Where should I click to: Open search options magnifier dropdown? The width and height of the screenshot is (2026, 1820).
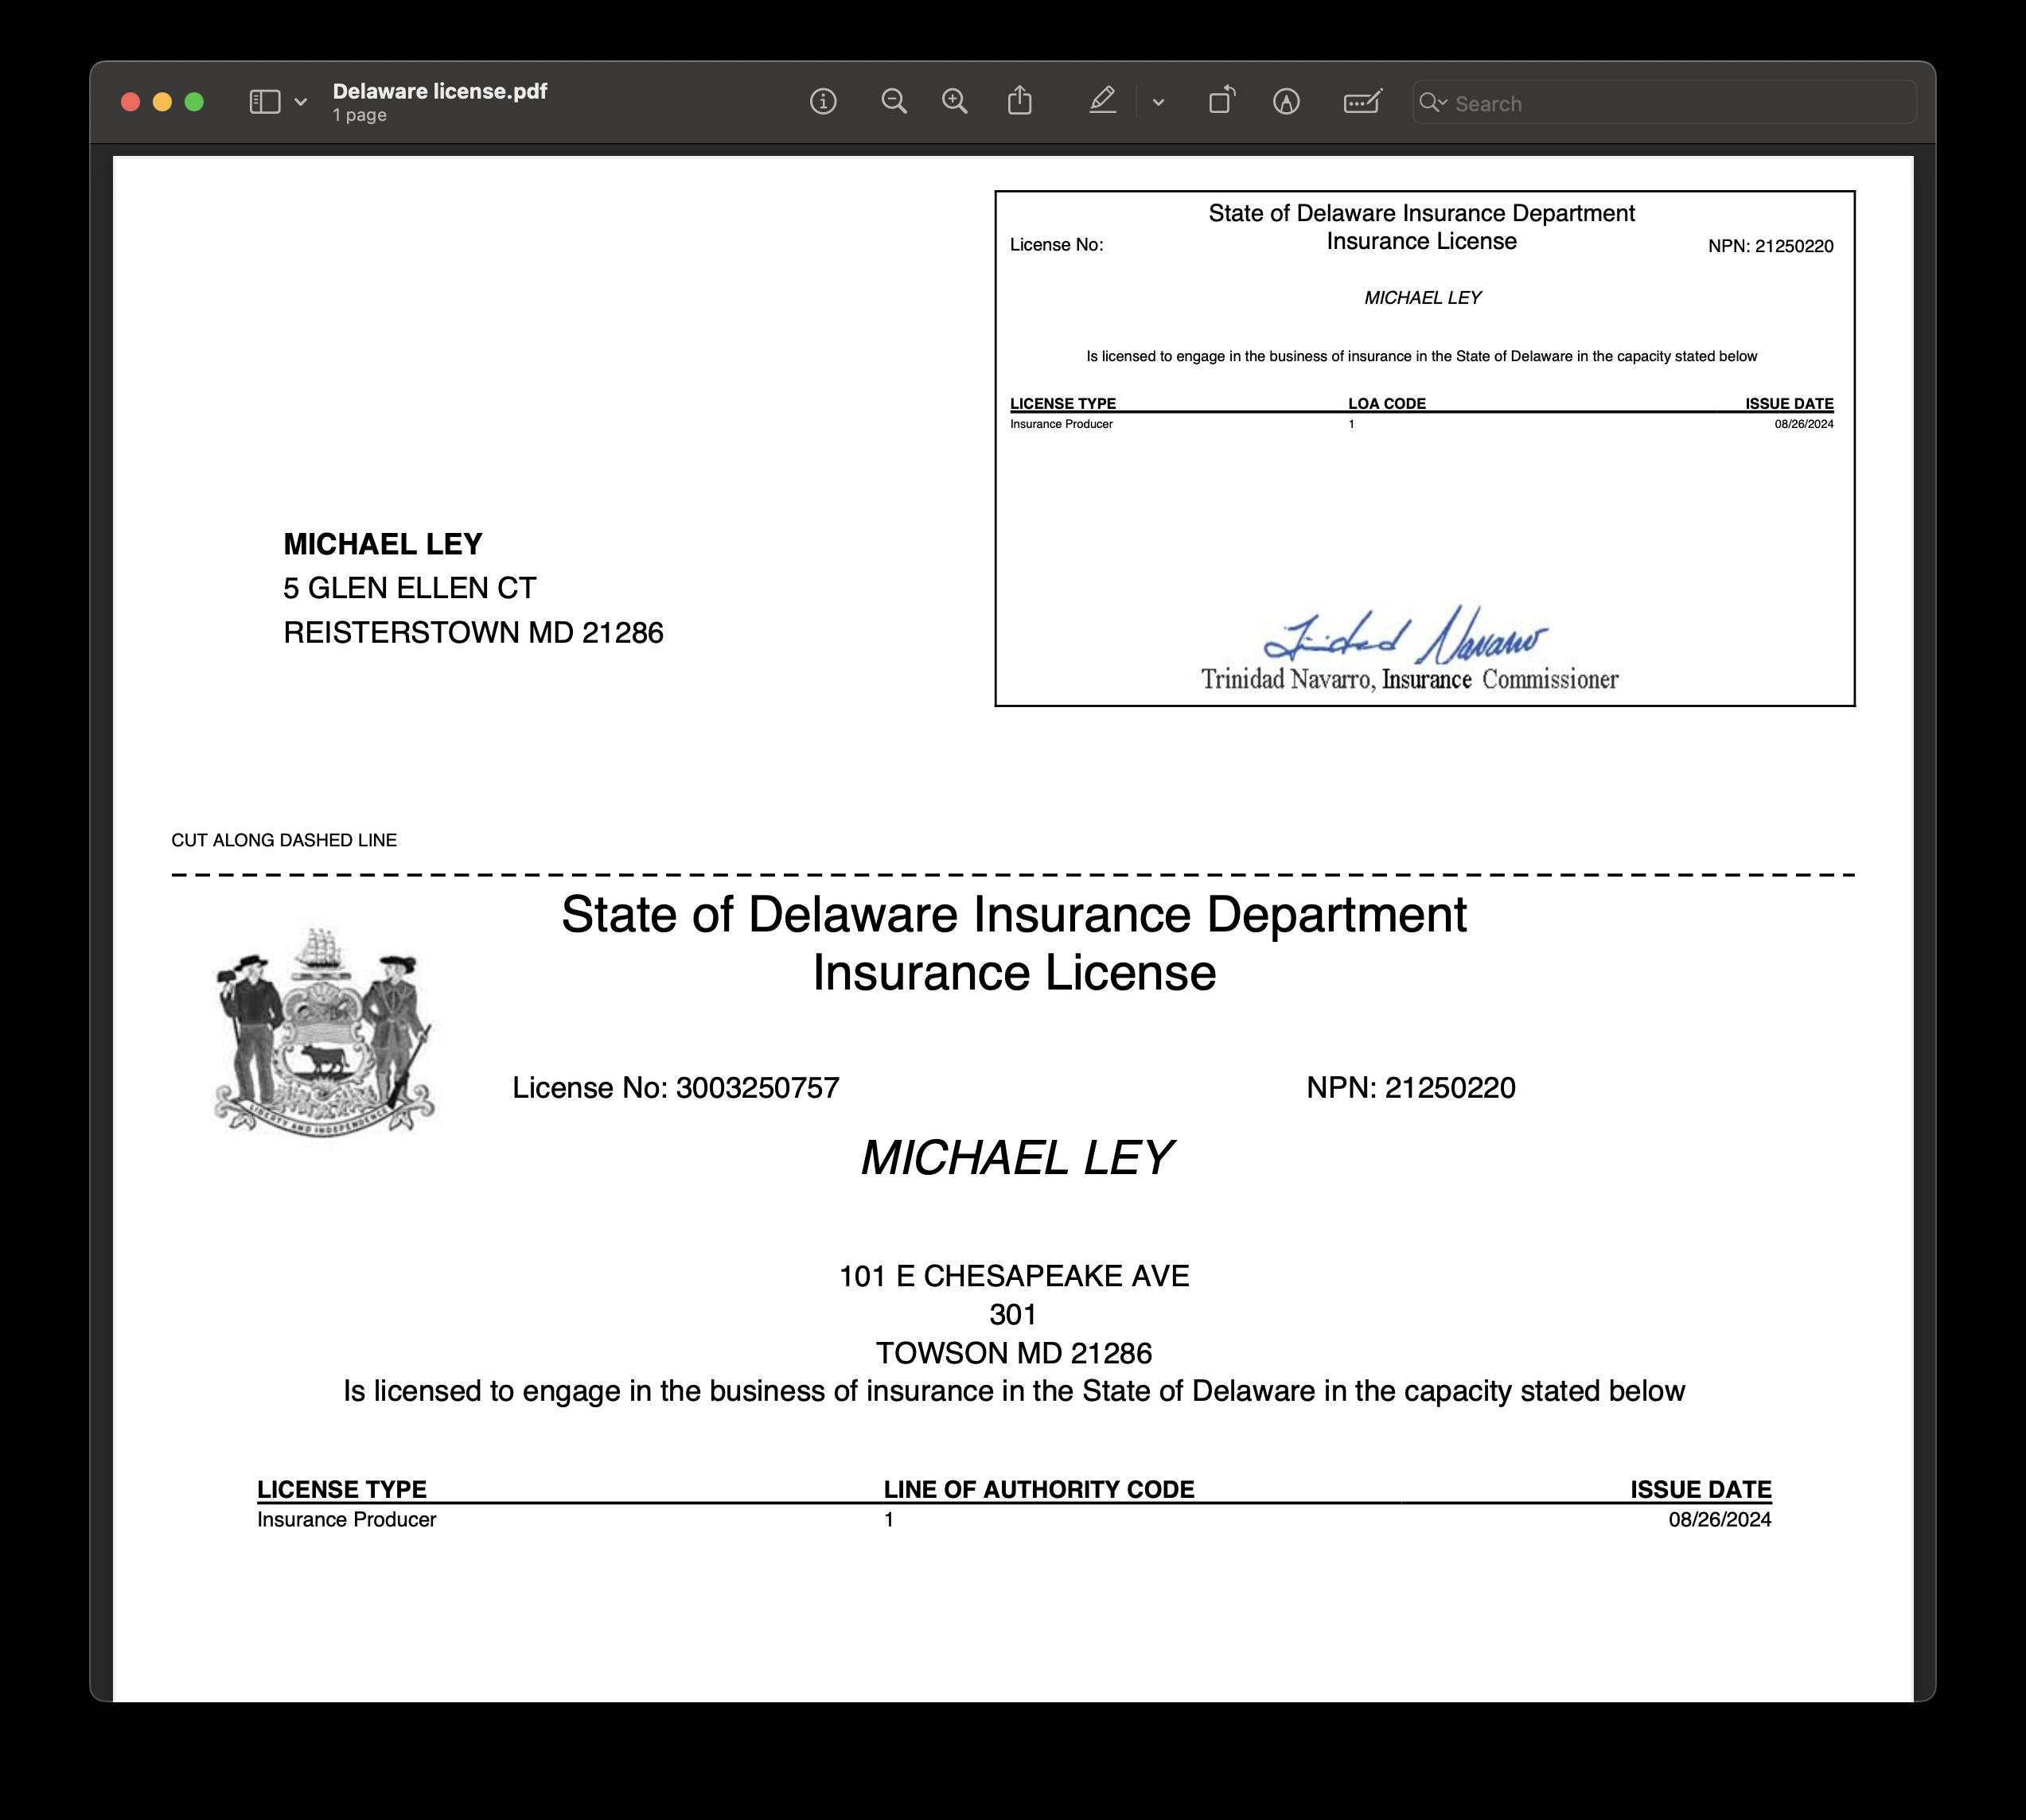coord(1432,102)
